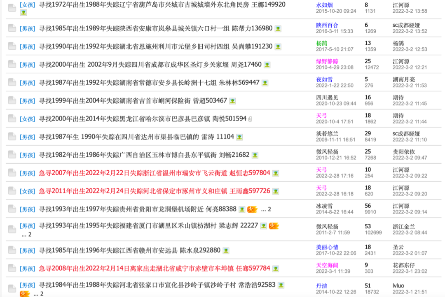Open author profile 陕西百合
Screen dimensions: 445x297
(327, 25)
